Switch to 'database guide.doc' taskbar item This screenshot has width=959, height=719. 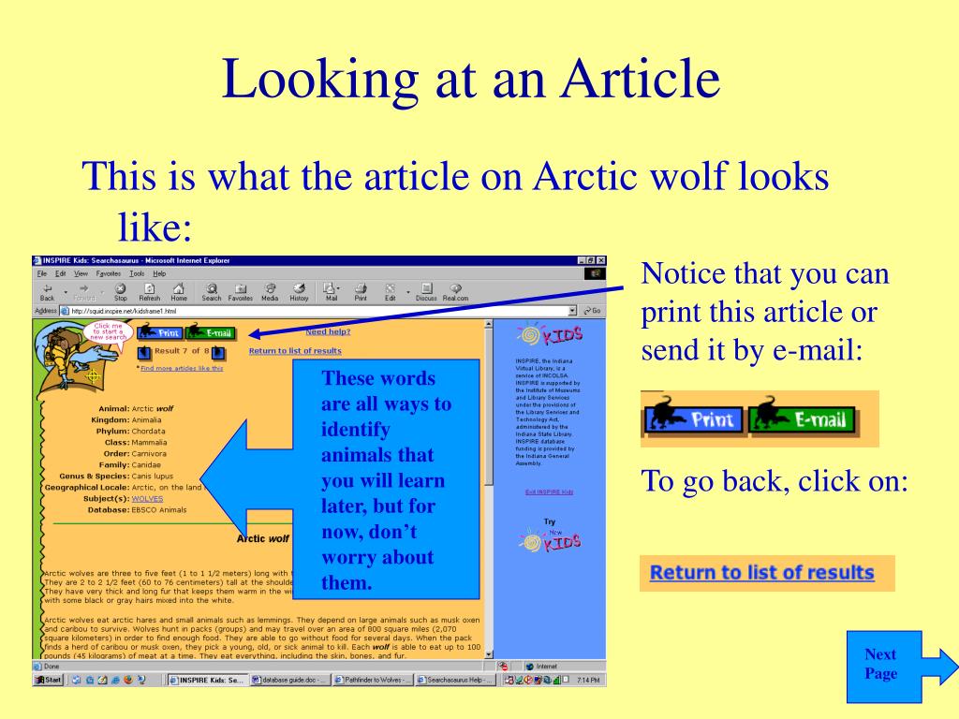pos(289,680)
